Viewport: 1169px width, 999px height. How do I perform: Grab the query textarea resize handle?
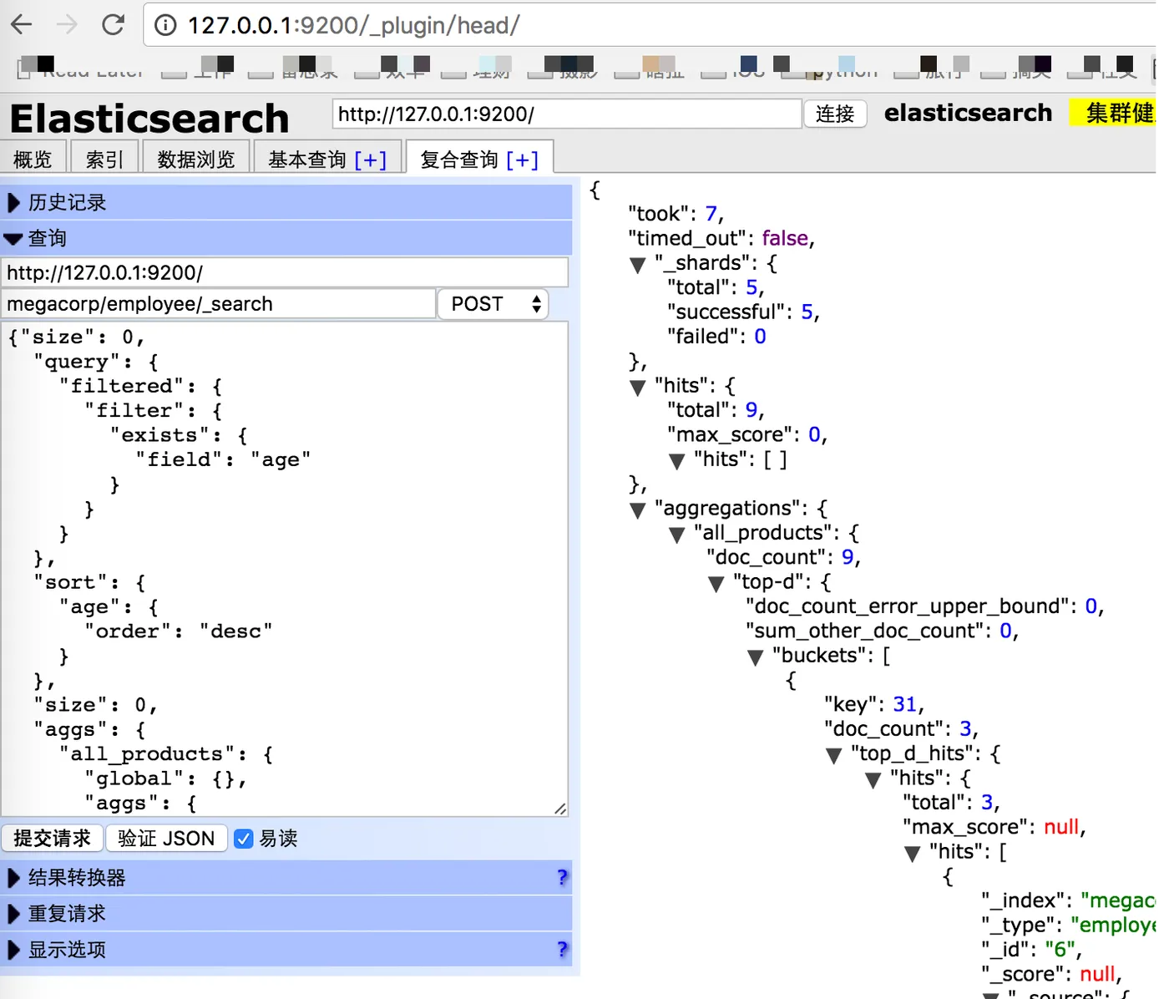click(560, 809)
